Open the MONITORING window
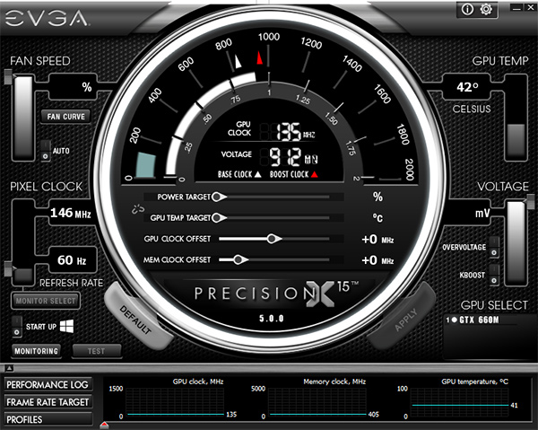The image size is (538, 430). coord(37,351)
